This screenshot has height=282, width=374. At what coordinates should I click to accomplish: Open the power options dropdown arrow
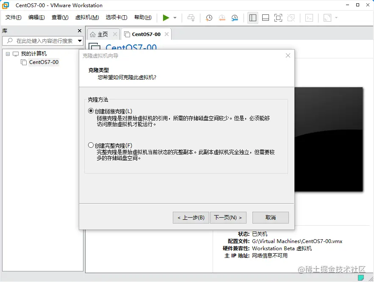(x=175, y=18)
